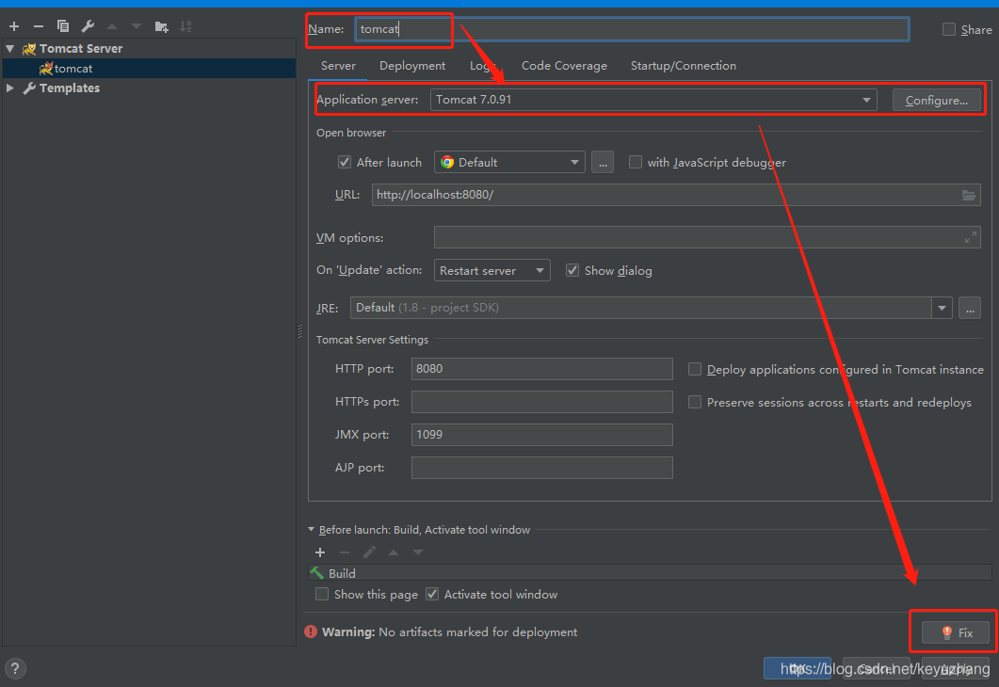Click the URL input field
Screen dimensions: 999x687
click(676, 195)
